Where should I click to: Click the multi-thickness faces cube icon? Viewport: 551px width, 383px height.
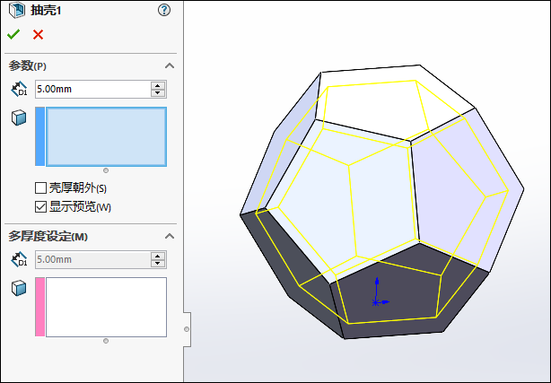[x=19, y=288]
